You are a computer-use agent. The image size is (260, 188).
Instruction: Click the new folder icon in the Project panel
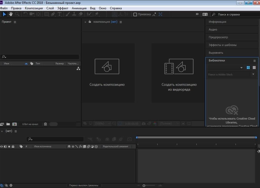[8, 124]
